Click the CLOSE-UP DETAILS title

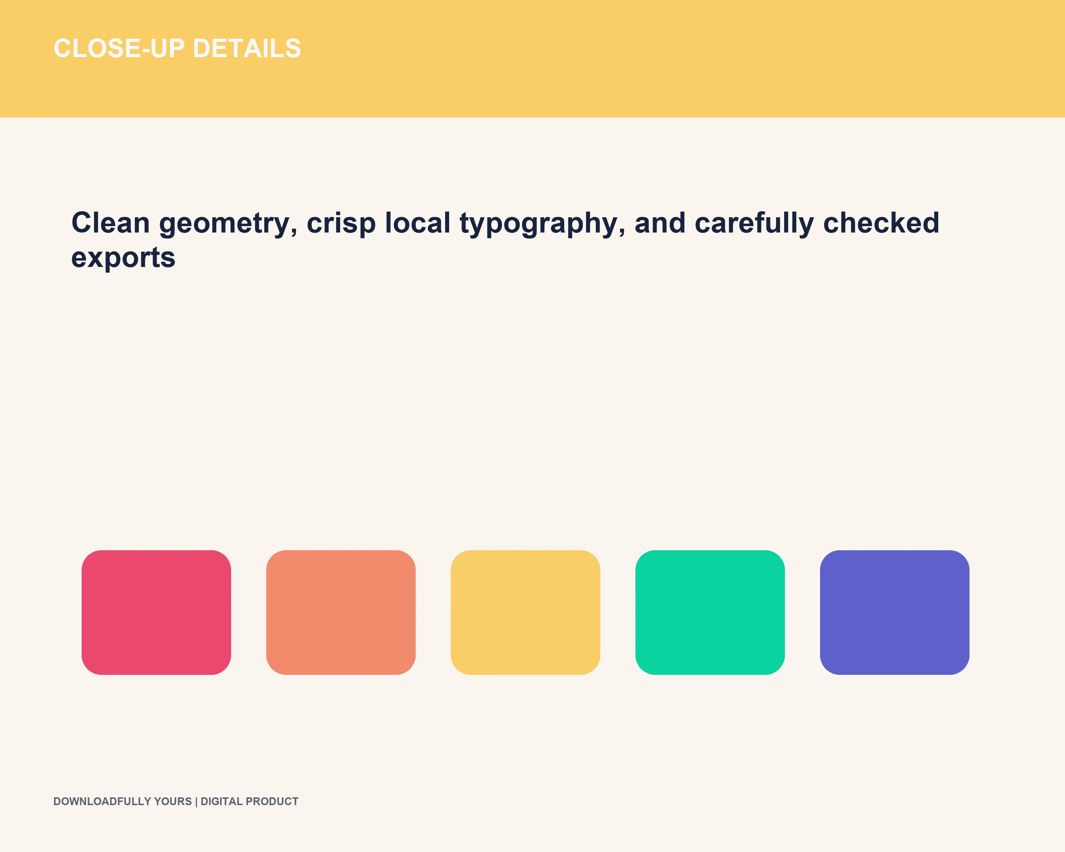pyautogui.click(x=177, y=48)
